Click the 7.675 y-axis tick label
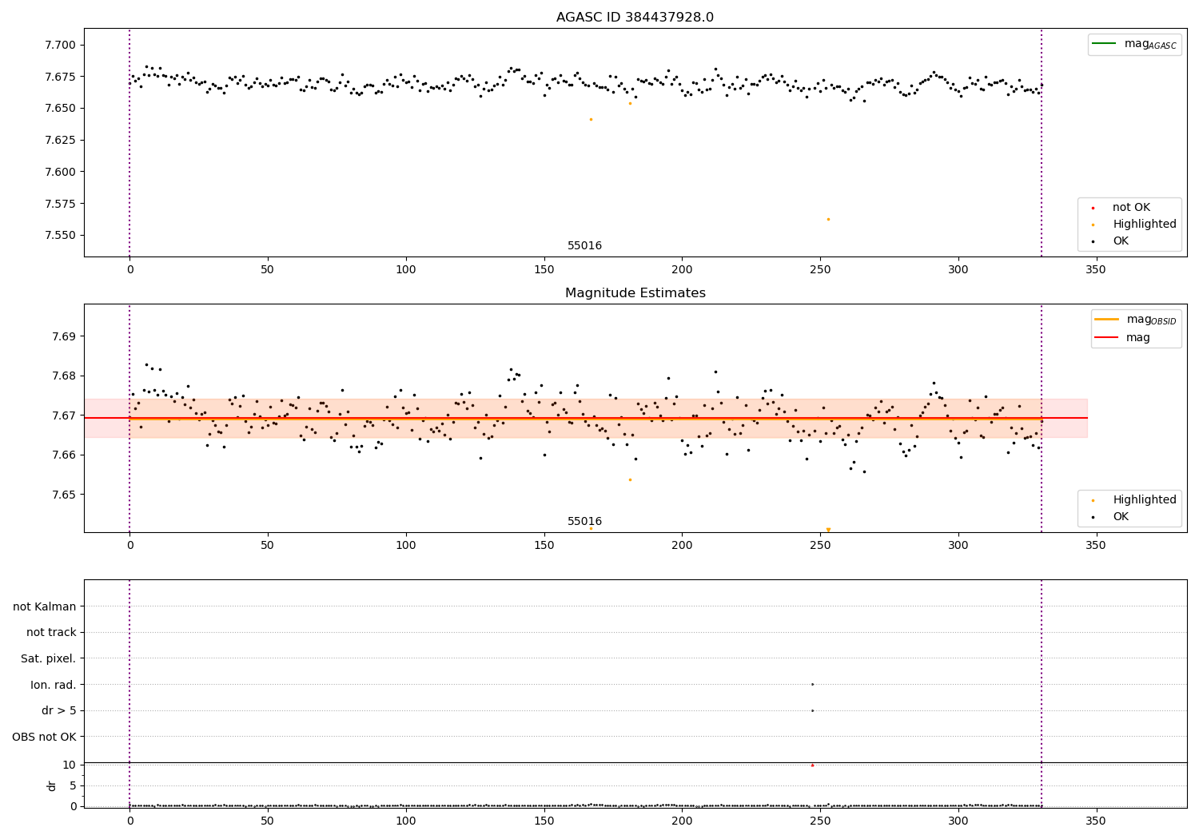This screenshot has width=1199, height=839. tap(61, 77)
